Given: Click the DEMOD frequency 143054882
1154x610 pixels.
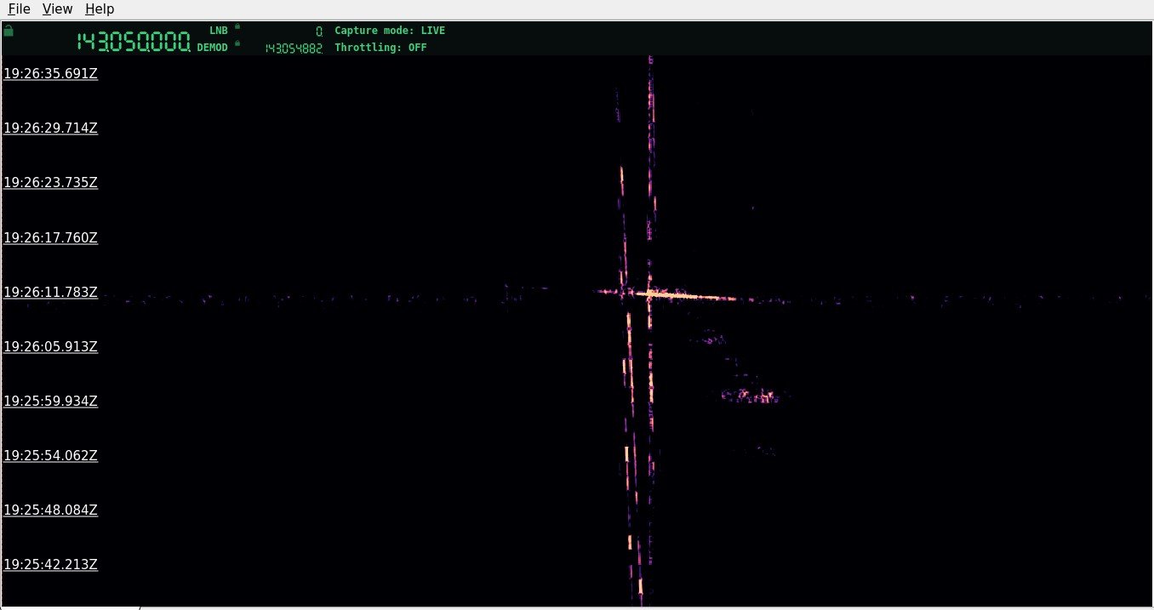Looking at the screenshot, I should click(294, 48).
